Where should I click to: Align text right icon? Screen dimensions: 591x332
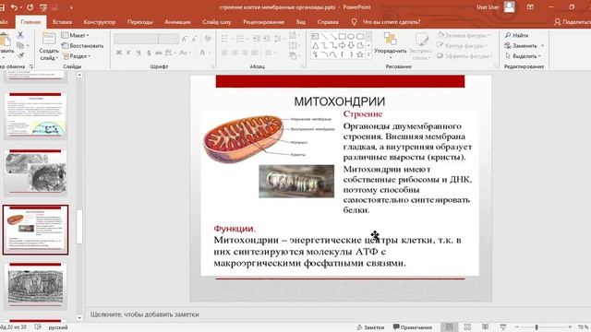pos(245,53)
